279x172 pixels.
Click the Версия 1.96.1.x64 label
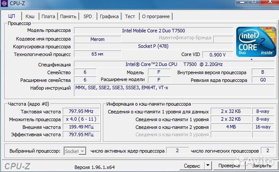tap(94, 167)
